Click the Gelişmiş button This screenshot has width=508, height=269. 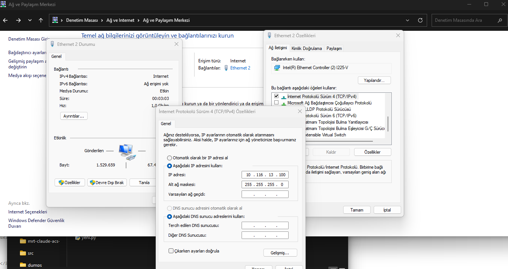(x=280, y=253)
